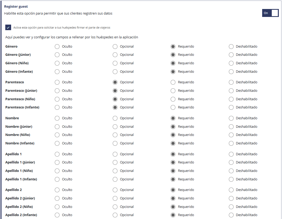Set Nombre (Infante) to Opcional
This screenshot has height=219, width=282.
115,143
